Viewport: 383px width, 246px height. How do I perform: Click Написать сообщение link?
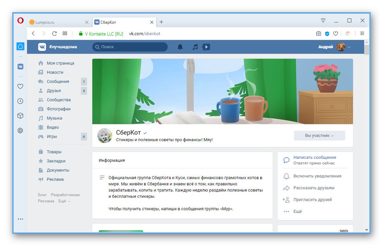coord(314,157)
